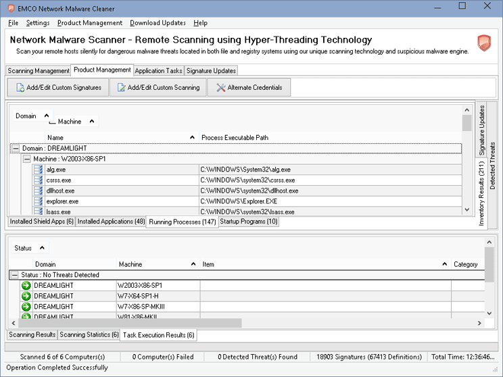Click Add/Edit Custom Signatures button
Viewport: 503px width, 377px height.
coord(58,88)
